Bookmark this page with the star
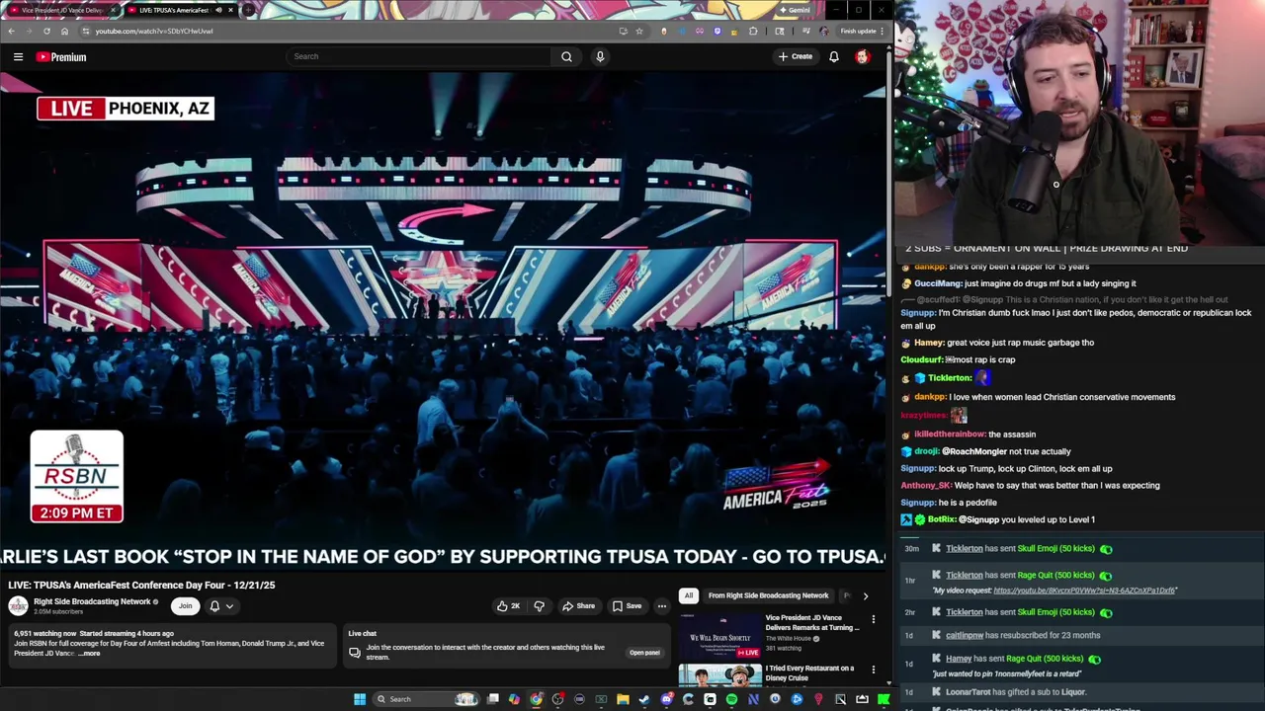This screenshot has width=1265, height=711. pyautogui.click(x=639, y=31)
